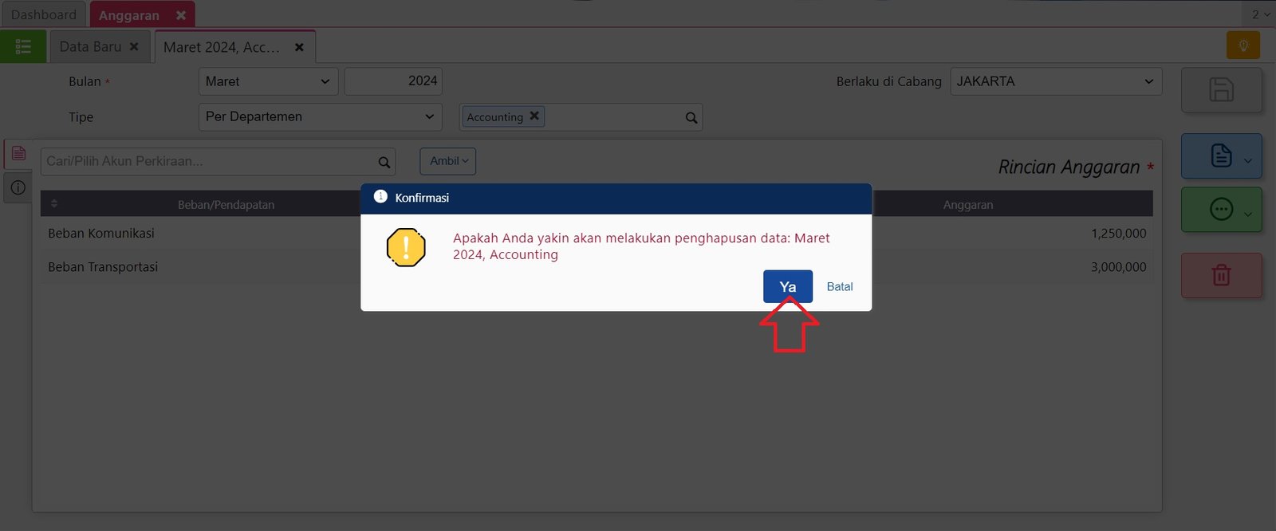The height and width of the screenshot is (531, 1276).
Task: Expand the Ambil dropdown button
Action: click(x=448, y=161)
